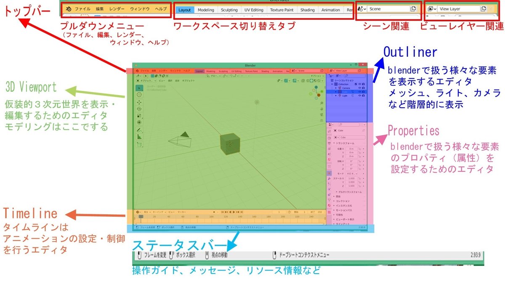Open the XYZ rotation モード dropdown
The image size is (505, 284).
point(352,173)
